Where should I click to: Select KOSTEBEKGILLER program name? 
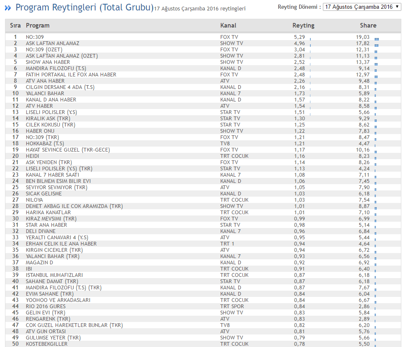tap(47, 344)
